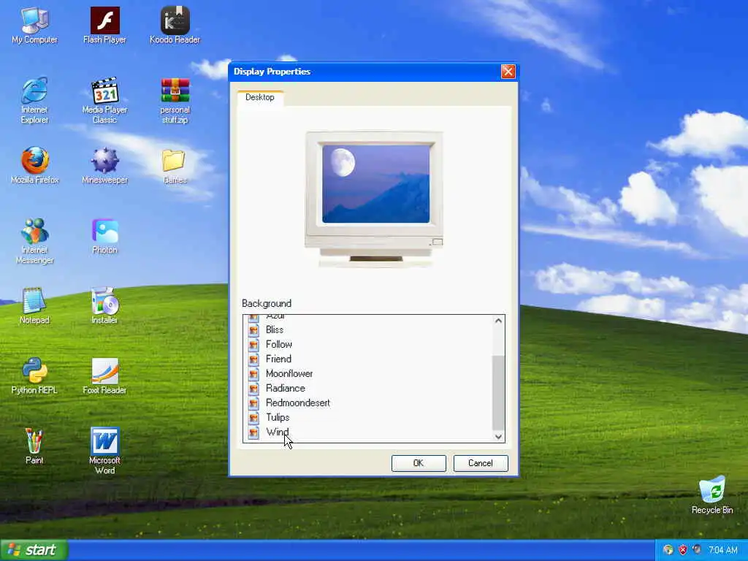The height and width of the screenshot is (561, 748).
Task: Choose the Redmoondesert background
Action: (x=298, y=403)
